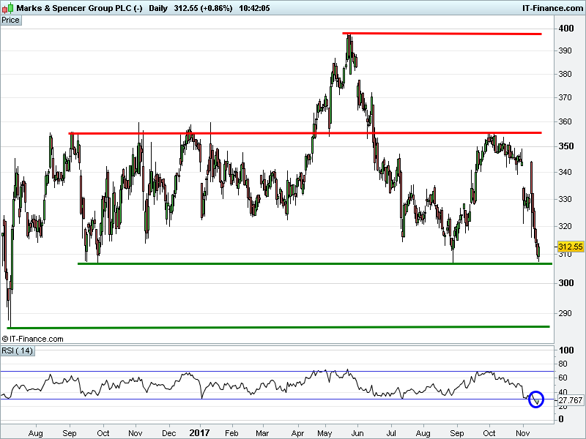The image size is (586, 439).
Task: Click the Nov label at the end of the time axis
Action: pyautogui.click(x=522, y=433)
